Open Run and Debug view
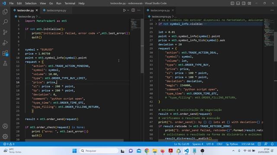The width and height of the screenshot is (277, 155). 5,43
